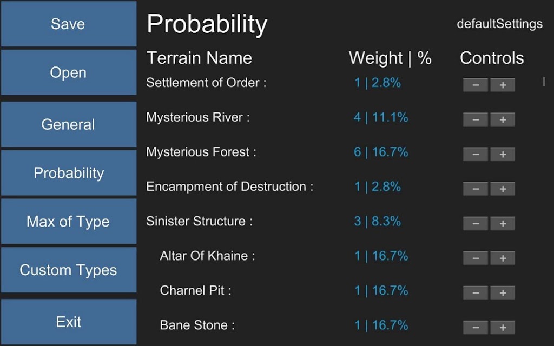Image resolution: width=554 pixels, height=346 pixels.
Task: Decrease Mysterious Forest weight
Action: coord(476,154)
